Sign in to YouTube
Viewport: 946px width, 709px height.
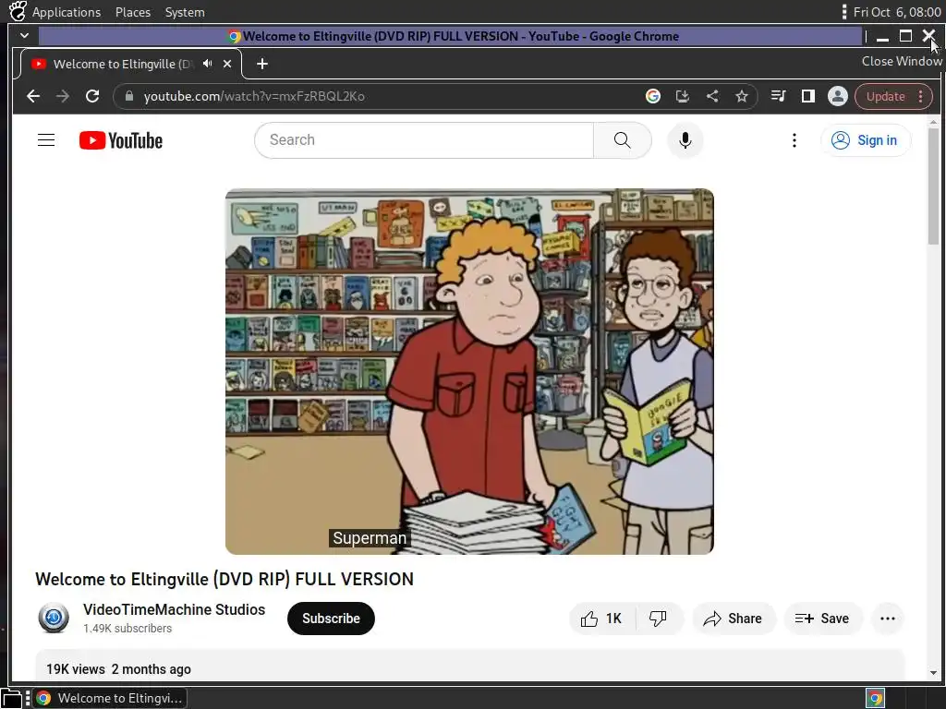click(865, 140)
